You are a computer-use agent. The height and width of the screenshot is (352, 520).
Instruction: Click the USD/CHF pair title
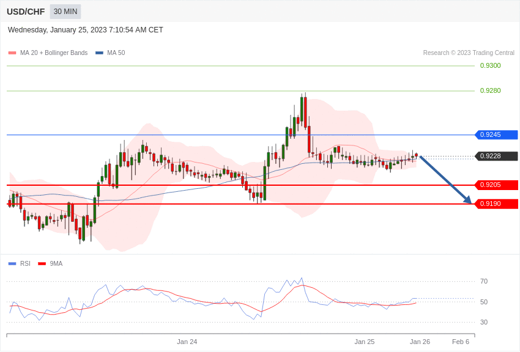tap(26, 12)
